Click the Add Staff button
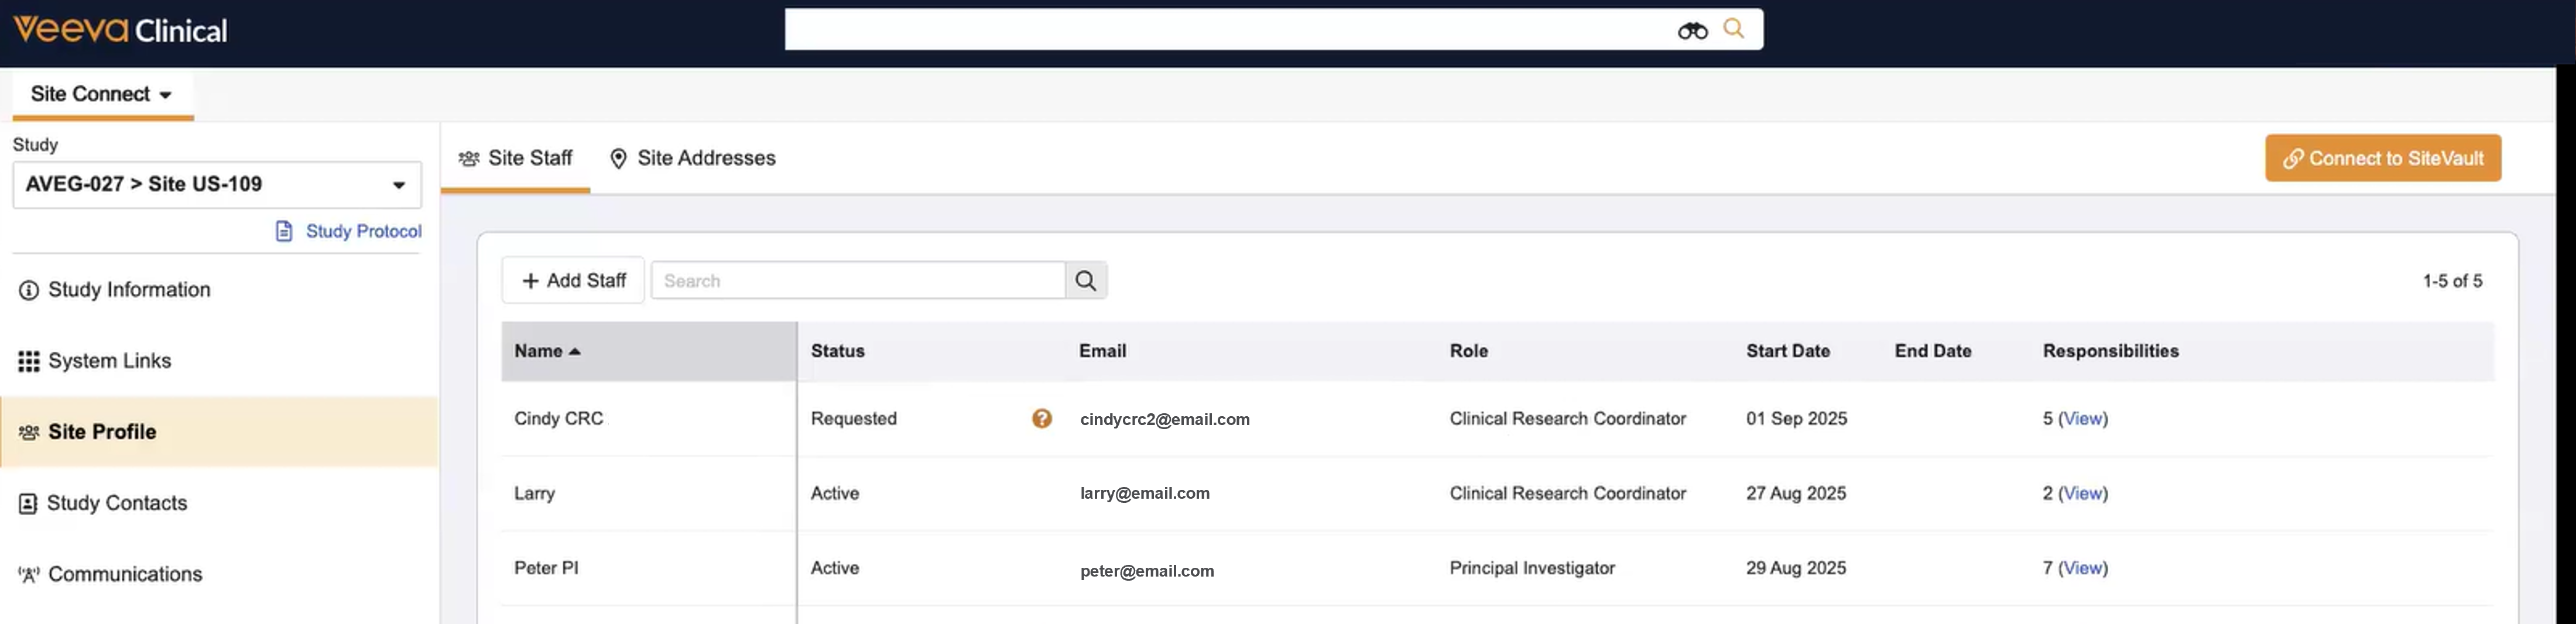The height and width of the screenshot is (624, 2576). (573, 281)
